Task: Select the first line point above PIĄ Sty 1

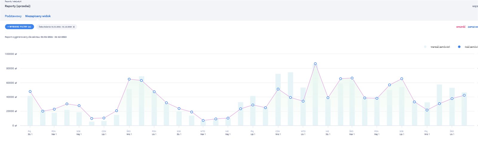Action: (30, 92)
